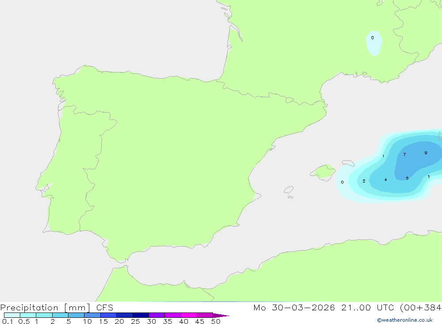
Task: Choose the 20–25 mm legend color swatch
Action: click(x=124, y=315)
